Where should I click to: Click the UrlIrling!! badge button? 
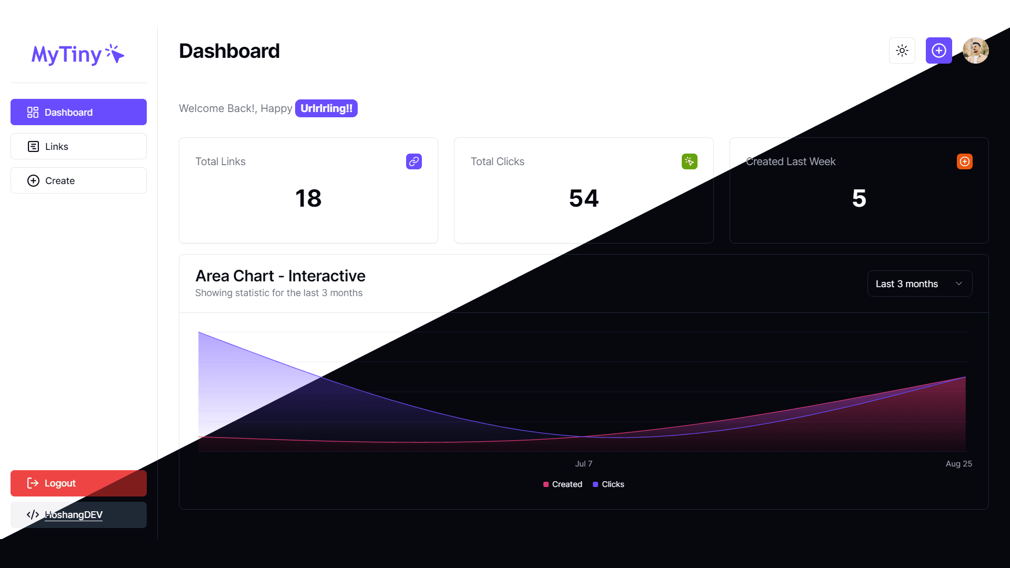(x=327, y=109)
